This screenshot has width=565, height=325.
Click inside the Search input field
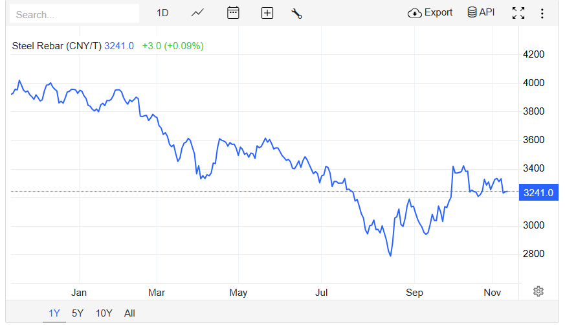click(x=74, y=14)
